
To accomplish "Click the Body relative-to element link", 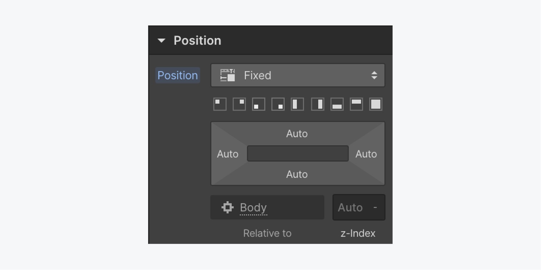I will click(x=253, y=208).
